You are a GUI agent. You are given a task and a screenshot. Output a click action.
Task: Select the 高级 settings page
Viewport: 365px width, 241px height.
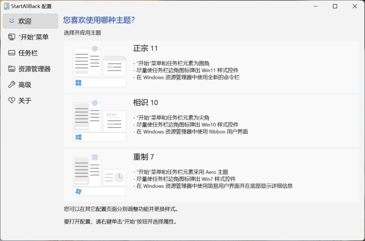coord(31,84)
